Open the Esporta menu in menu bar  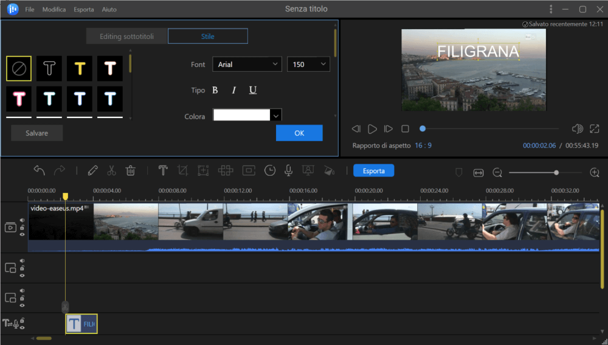[x=84, y=9]
